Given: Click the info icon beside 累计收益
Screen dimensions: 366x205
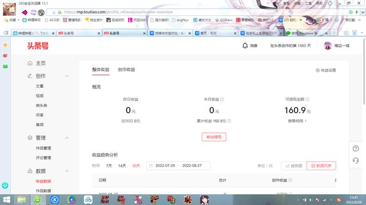Looking at the screenshot, I should pos(229,121).
